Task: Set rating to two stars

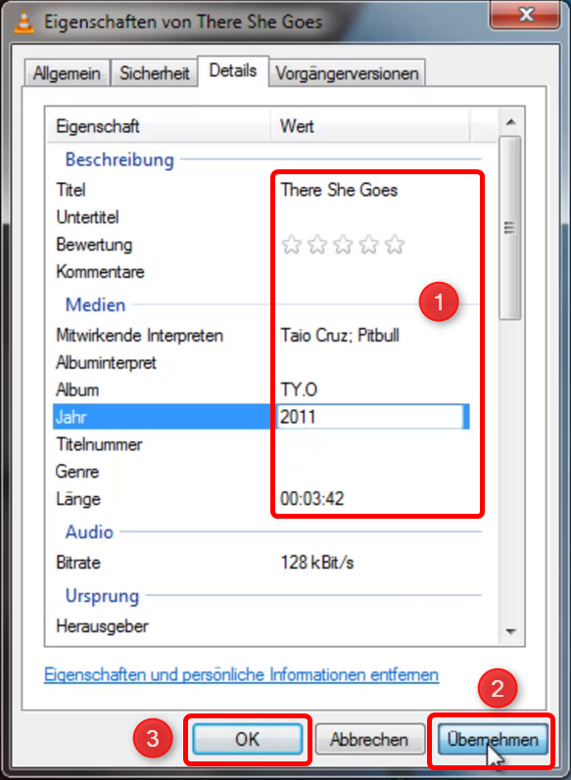Action: 317,245
